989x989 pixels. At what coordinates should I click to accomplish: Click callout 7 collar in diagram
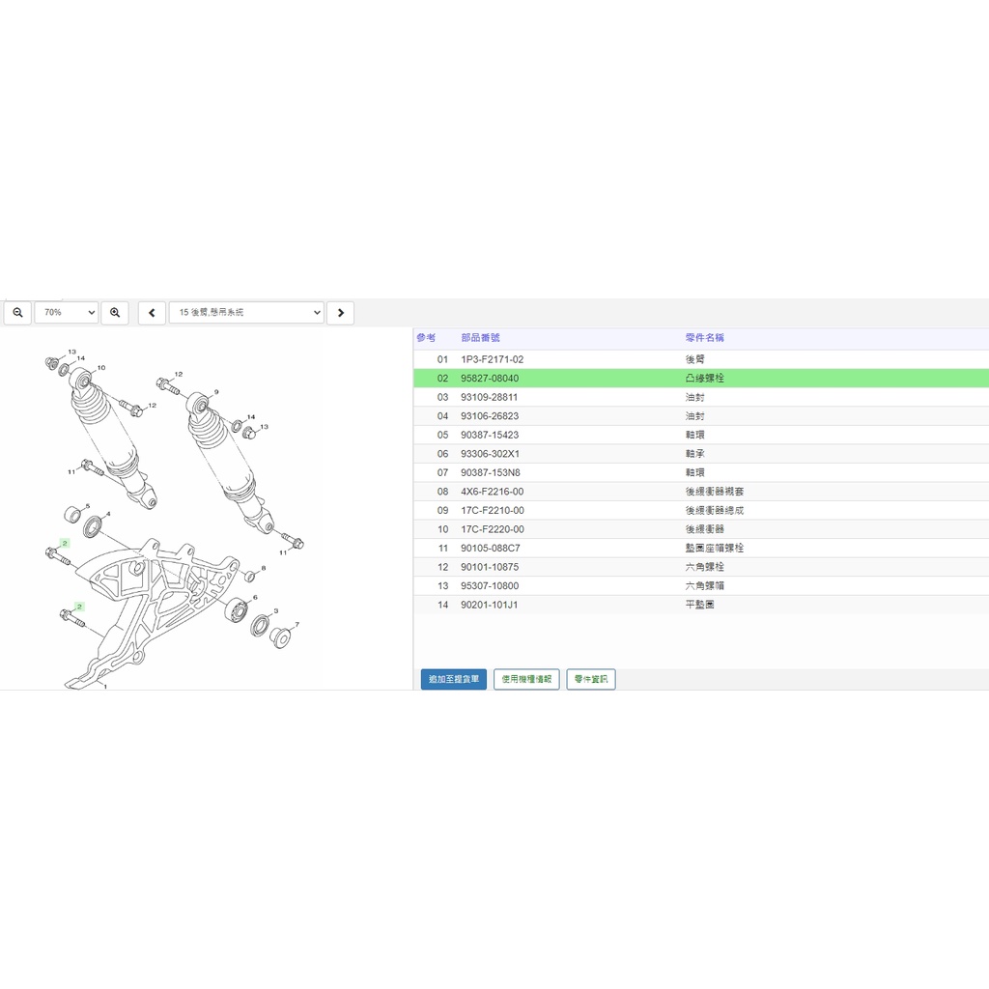click(x=297, y=625)
